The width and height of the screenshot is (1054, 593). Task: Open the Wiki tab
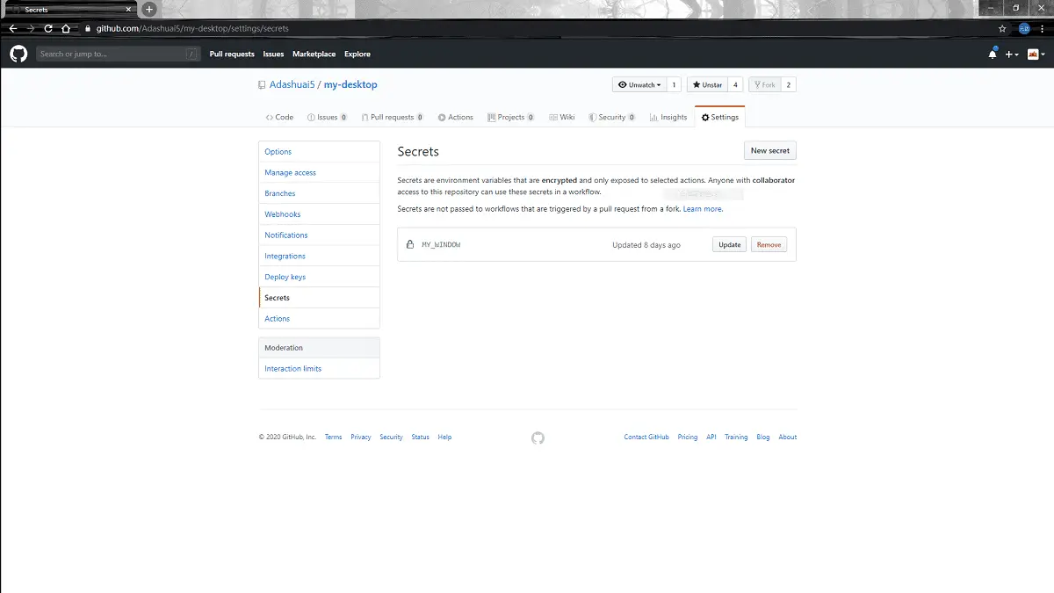562,117
